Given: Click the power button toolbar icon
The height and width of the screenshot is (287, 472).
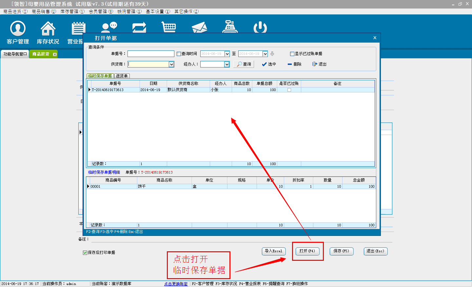Looking at the screenshot, I should click(x=260, y=27).
